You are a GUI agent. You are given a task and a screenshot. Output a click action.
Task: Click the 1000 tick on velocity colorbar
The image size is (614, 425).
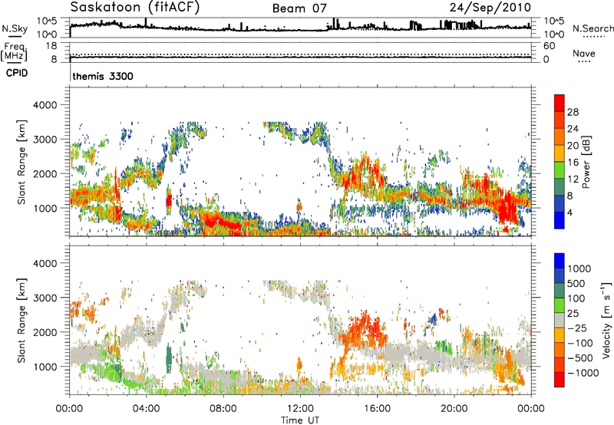[579, 269]
